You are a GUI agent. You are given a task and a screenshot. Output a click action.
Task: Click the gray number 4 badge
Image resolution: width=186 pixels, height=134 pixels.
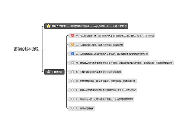73,63
